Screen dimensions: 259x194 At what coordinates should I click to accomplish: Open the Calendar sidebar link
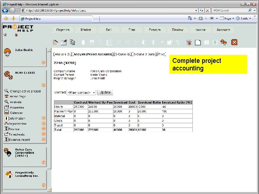click(16, 113)
